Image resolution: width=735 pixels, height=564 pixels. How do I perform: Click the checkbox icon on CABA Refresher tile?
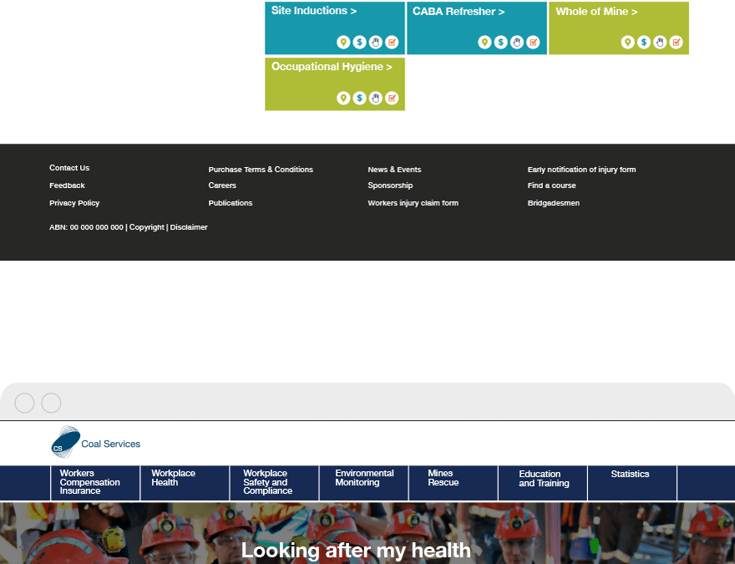(533, 42)
